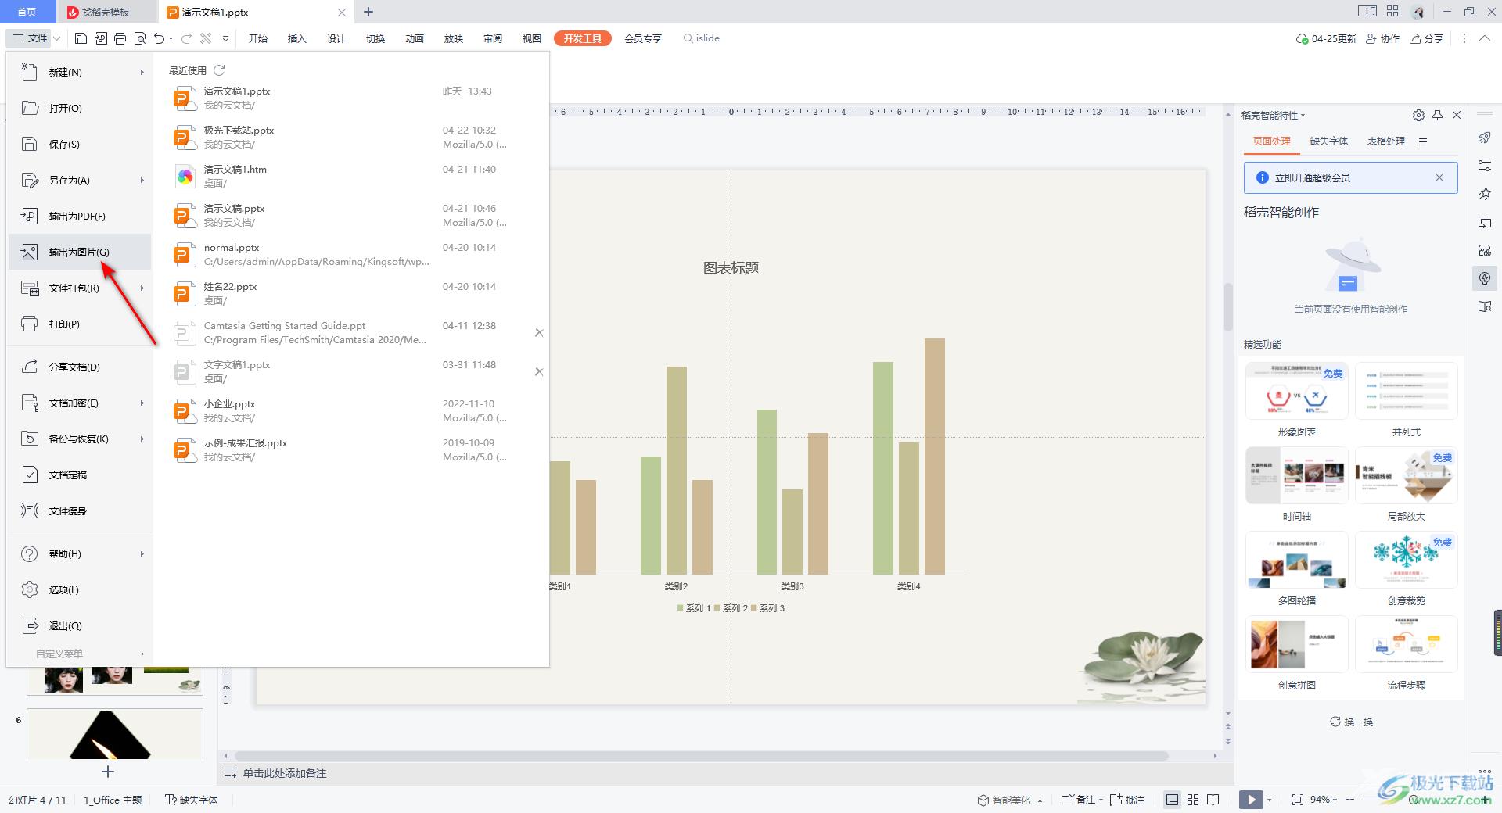1502x813 pixels.
Task: Click the 04-25 update button
Action: (x=1326, y=38)
